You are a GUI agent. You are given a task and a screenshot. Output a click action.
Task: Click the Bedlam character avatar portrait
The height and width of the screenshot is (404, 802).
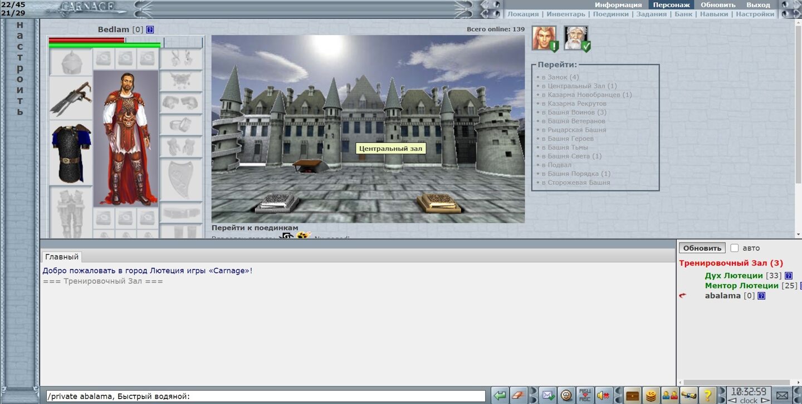[x=126, y=139]
